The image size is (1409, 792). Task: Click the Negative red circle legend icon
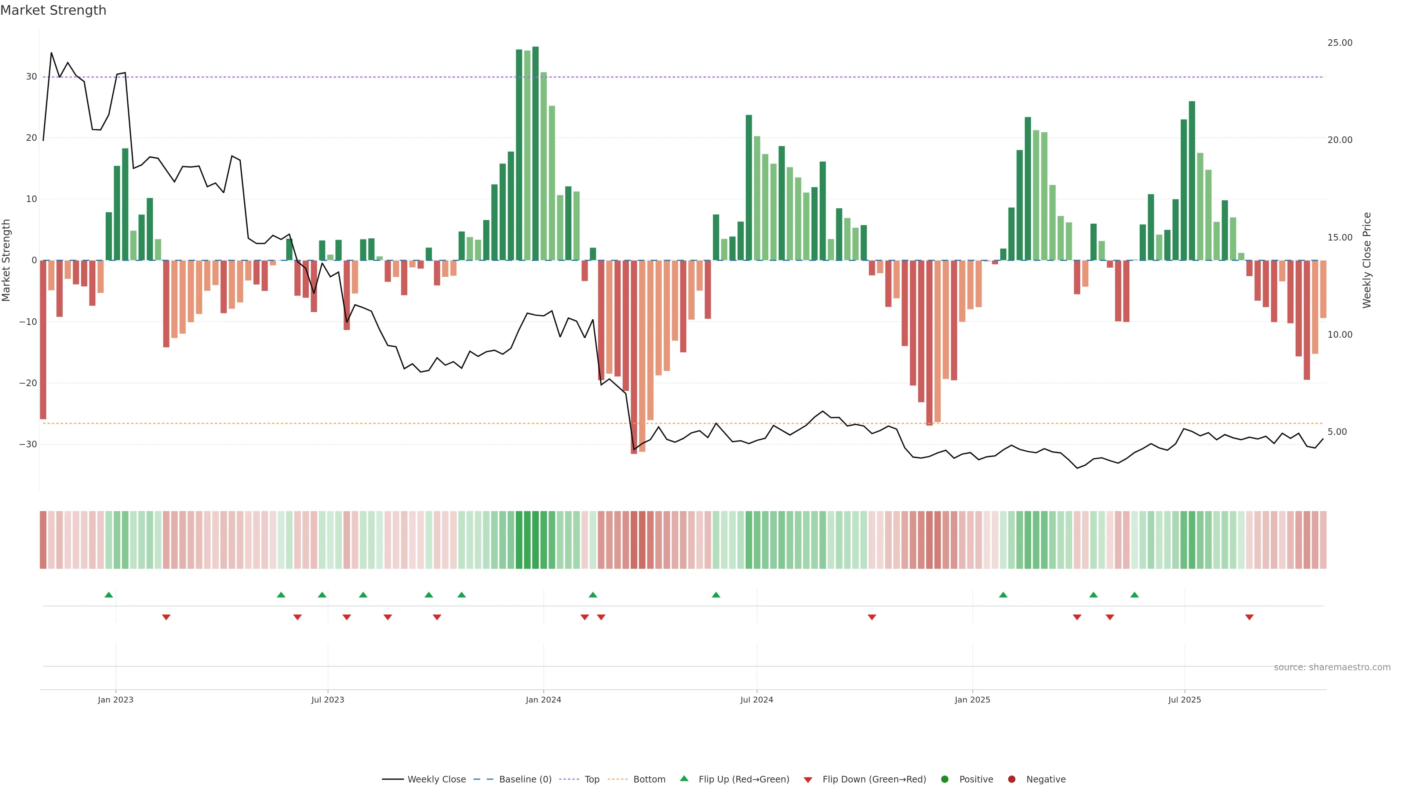tap(1011, 779)
